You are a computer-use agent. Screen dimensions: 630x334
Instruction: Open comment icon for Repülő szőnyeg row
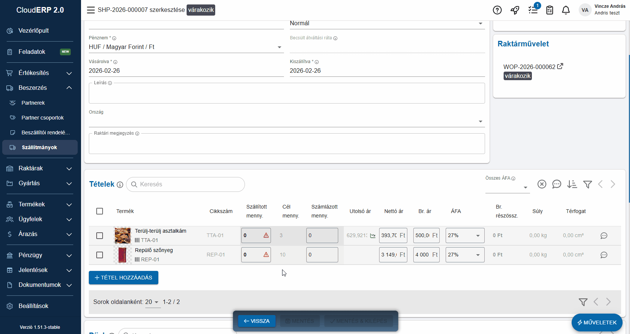click(604, 255)
